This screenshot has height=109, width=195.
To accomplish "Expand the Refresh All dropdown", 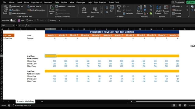I will point(51,13).
